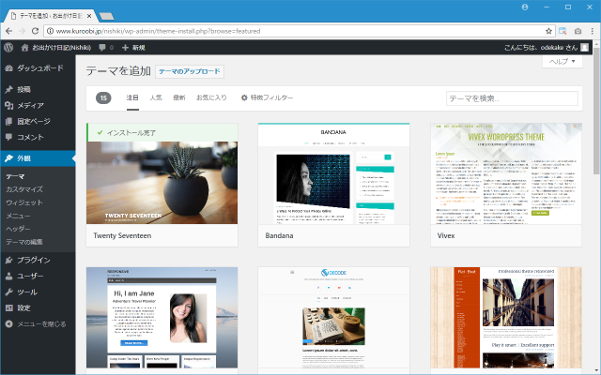
Task: Bookmark the page with the star icon
Action: (x=548, y=31)
